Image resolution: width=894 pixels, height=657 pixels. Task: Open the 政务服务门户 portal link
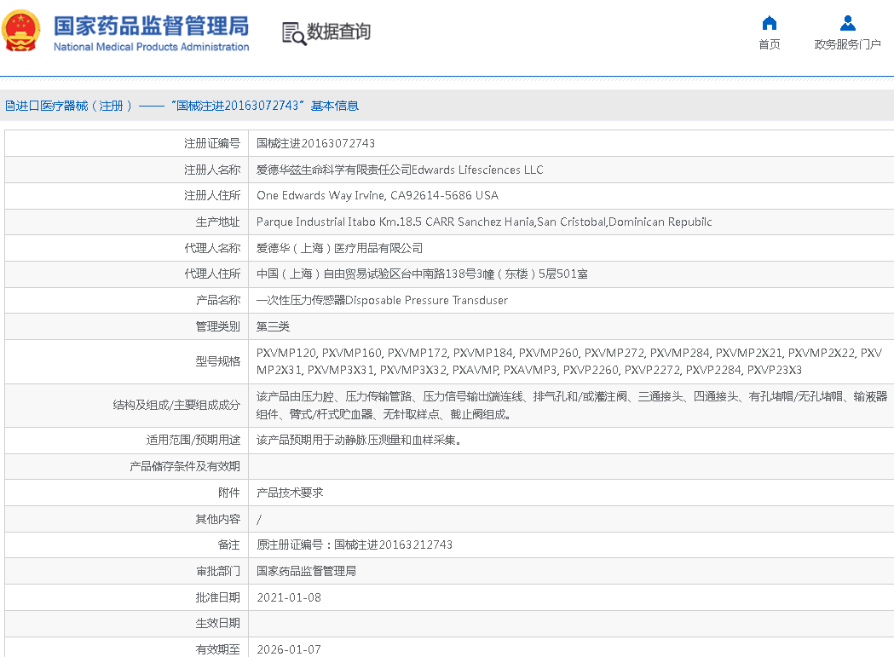[848, 44]
